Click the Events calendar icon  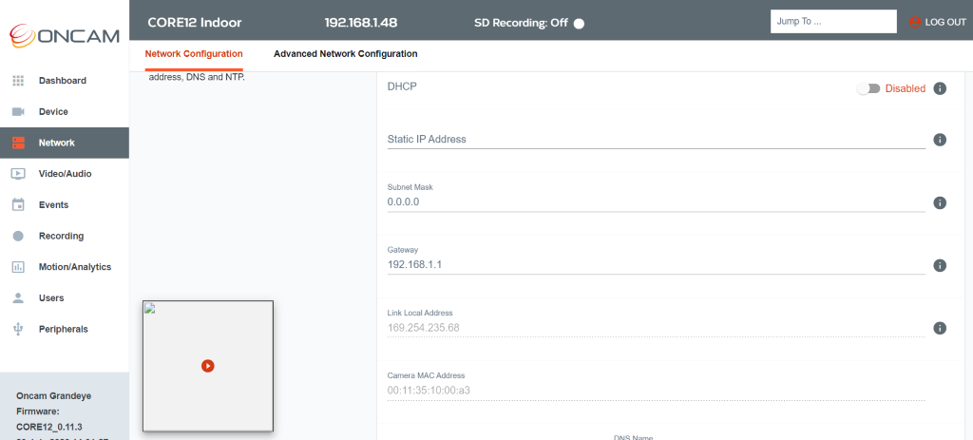(18, 205)
